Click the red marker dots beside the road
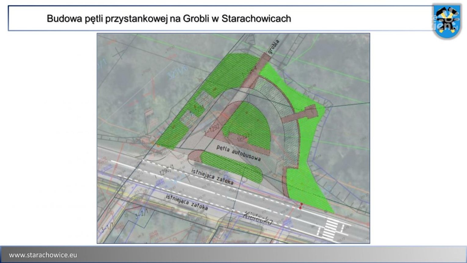Image resolution: width=467 pixels, height=263 pixels. tap(301, 206)
